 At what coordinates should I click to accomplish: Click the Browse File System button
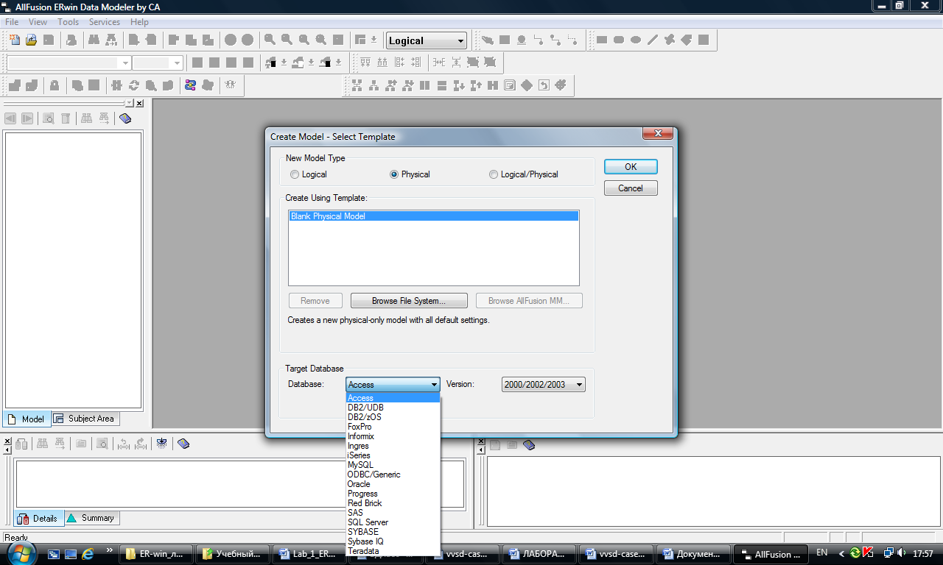click(409, 301)
